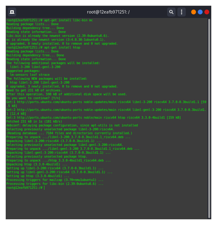Click the 'Need to get 231 kB' line
Screen dimensions: 217x225
[x=34, y=90]
